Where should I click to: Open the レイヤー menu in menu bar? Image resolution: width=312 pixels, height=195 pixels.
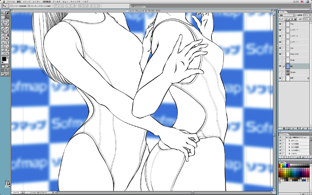pyautogui.click(x=36, y=2)
